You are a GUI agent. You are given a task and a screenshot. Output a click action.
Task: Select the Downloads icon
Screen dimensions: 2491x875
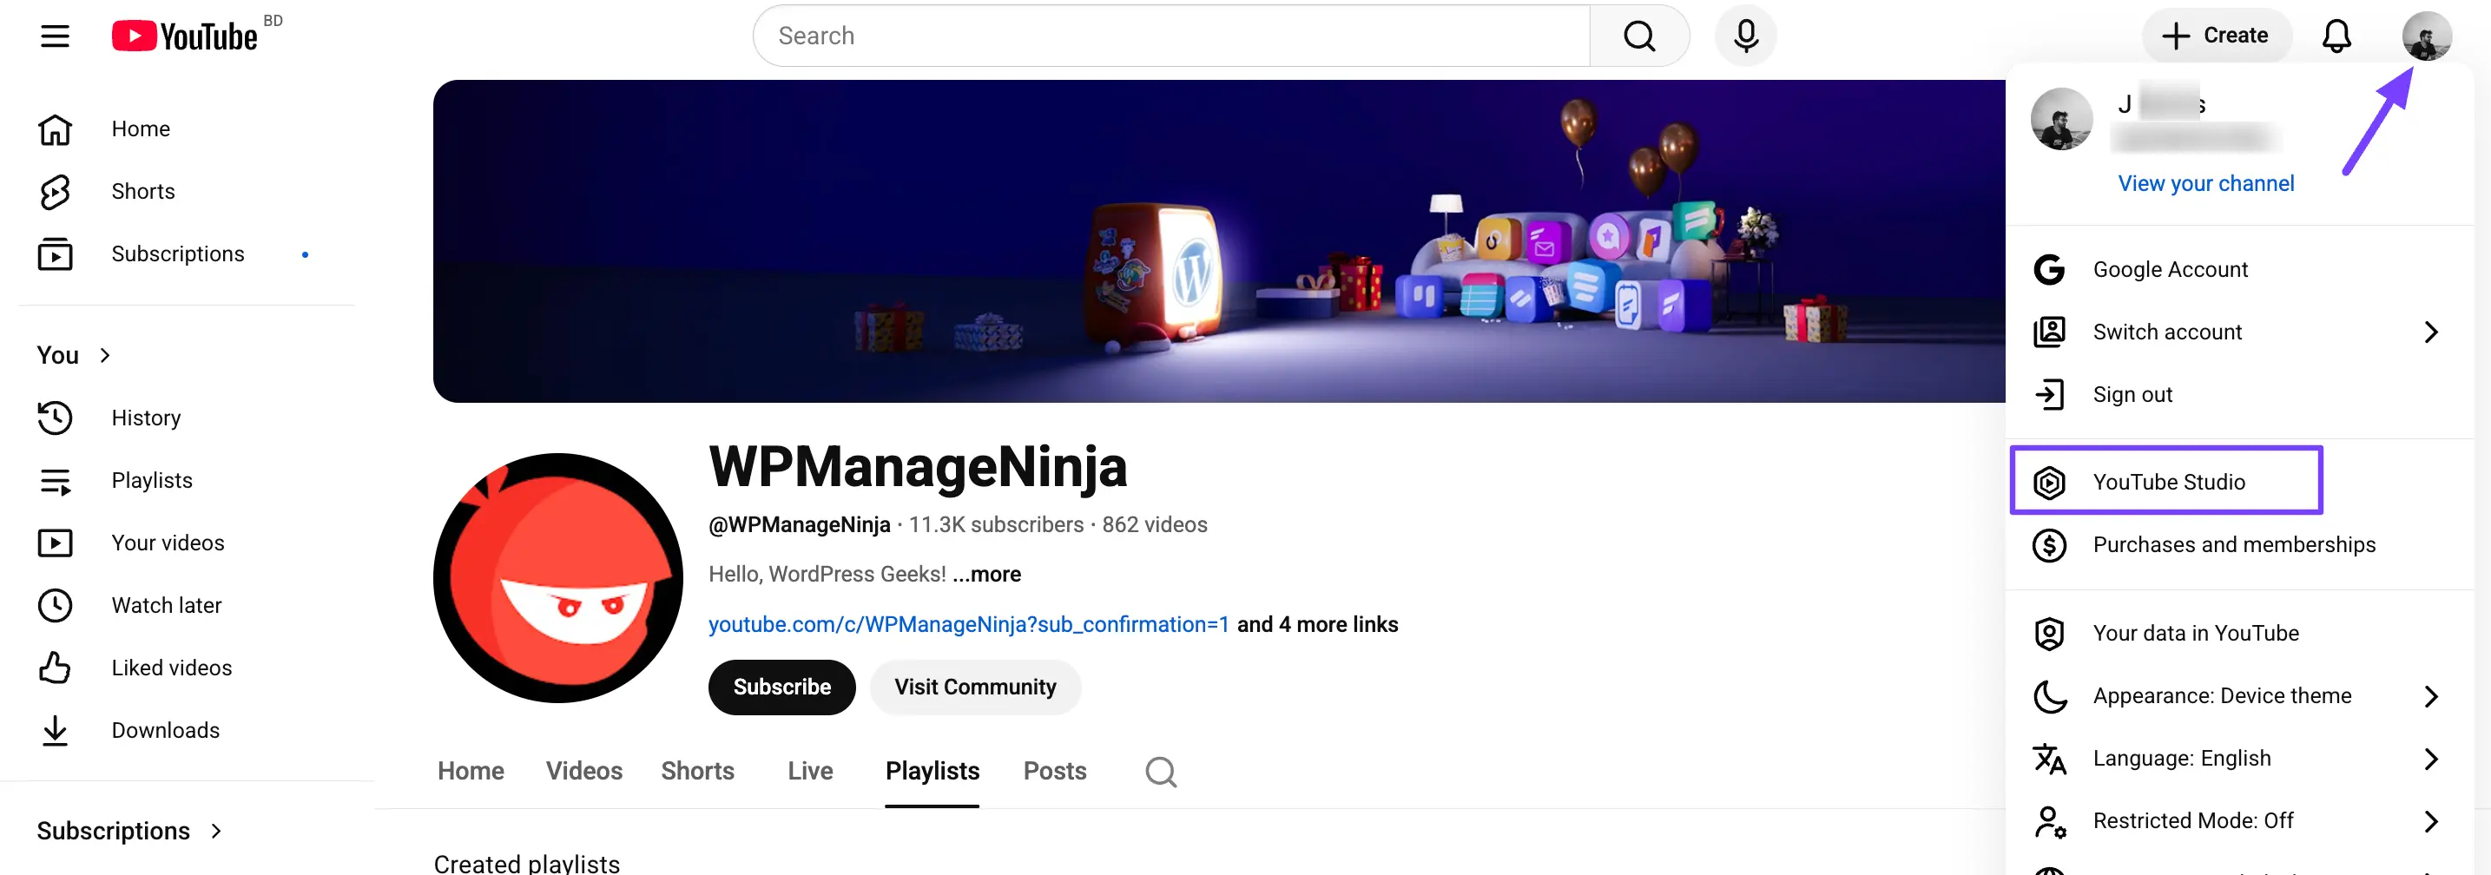[x=55, y=730]
